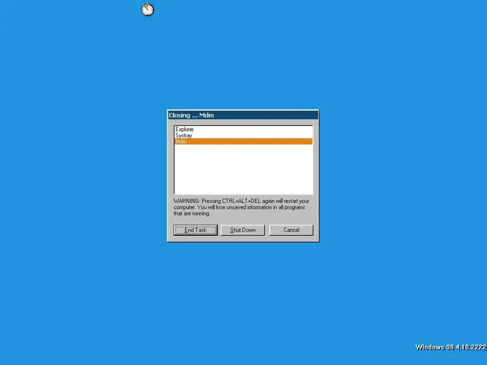The image size is (487, 365).
Task: Click the Closing ... Mdm title bar
Action: [x=243, y=115]
